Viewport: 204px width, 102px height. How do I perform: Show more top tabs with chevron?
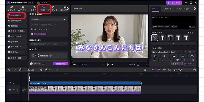(x=68, y=8)
